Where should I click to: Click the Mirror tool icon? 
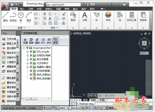[x=50, y=19]
